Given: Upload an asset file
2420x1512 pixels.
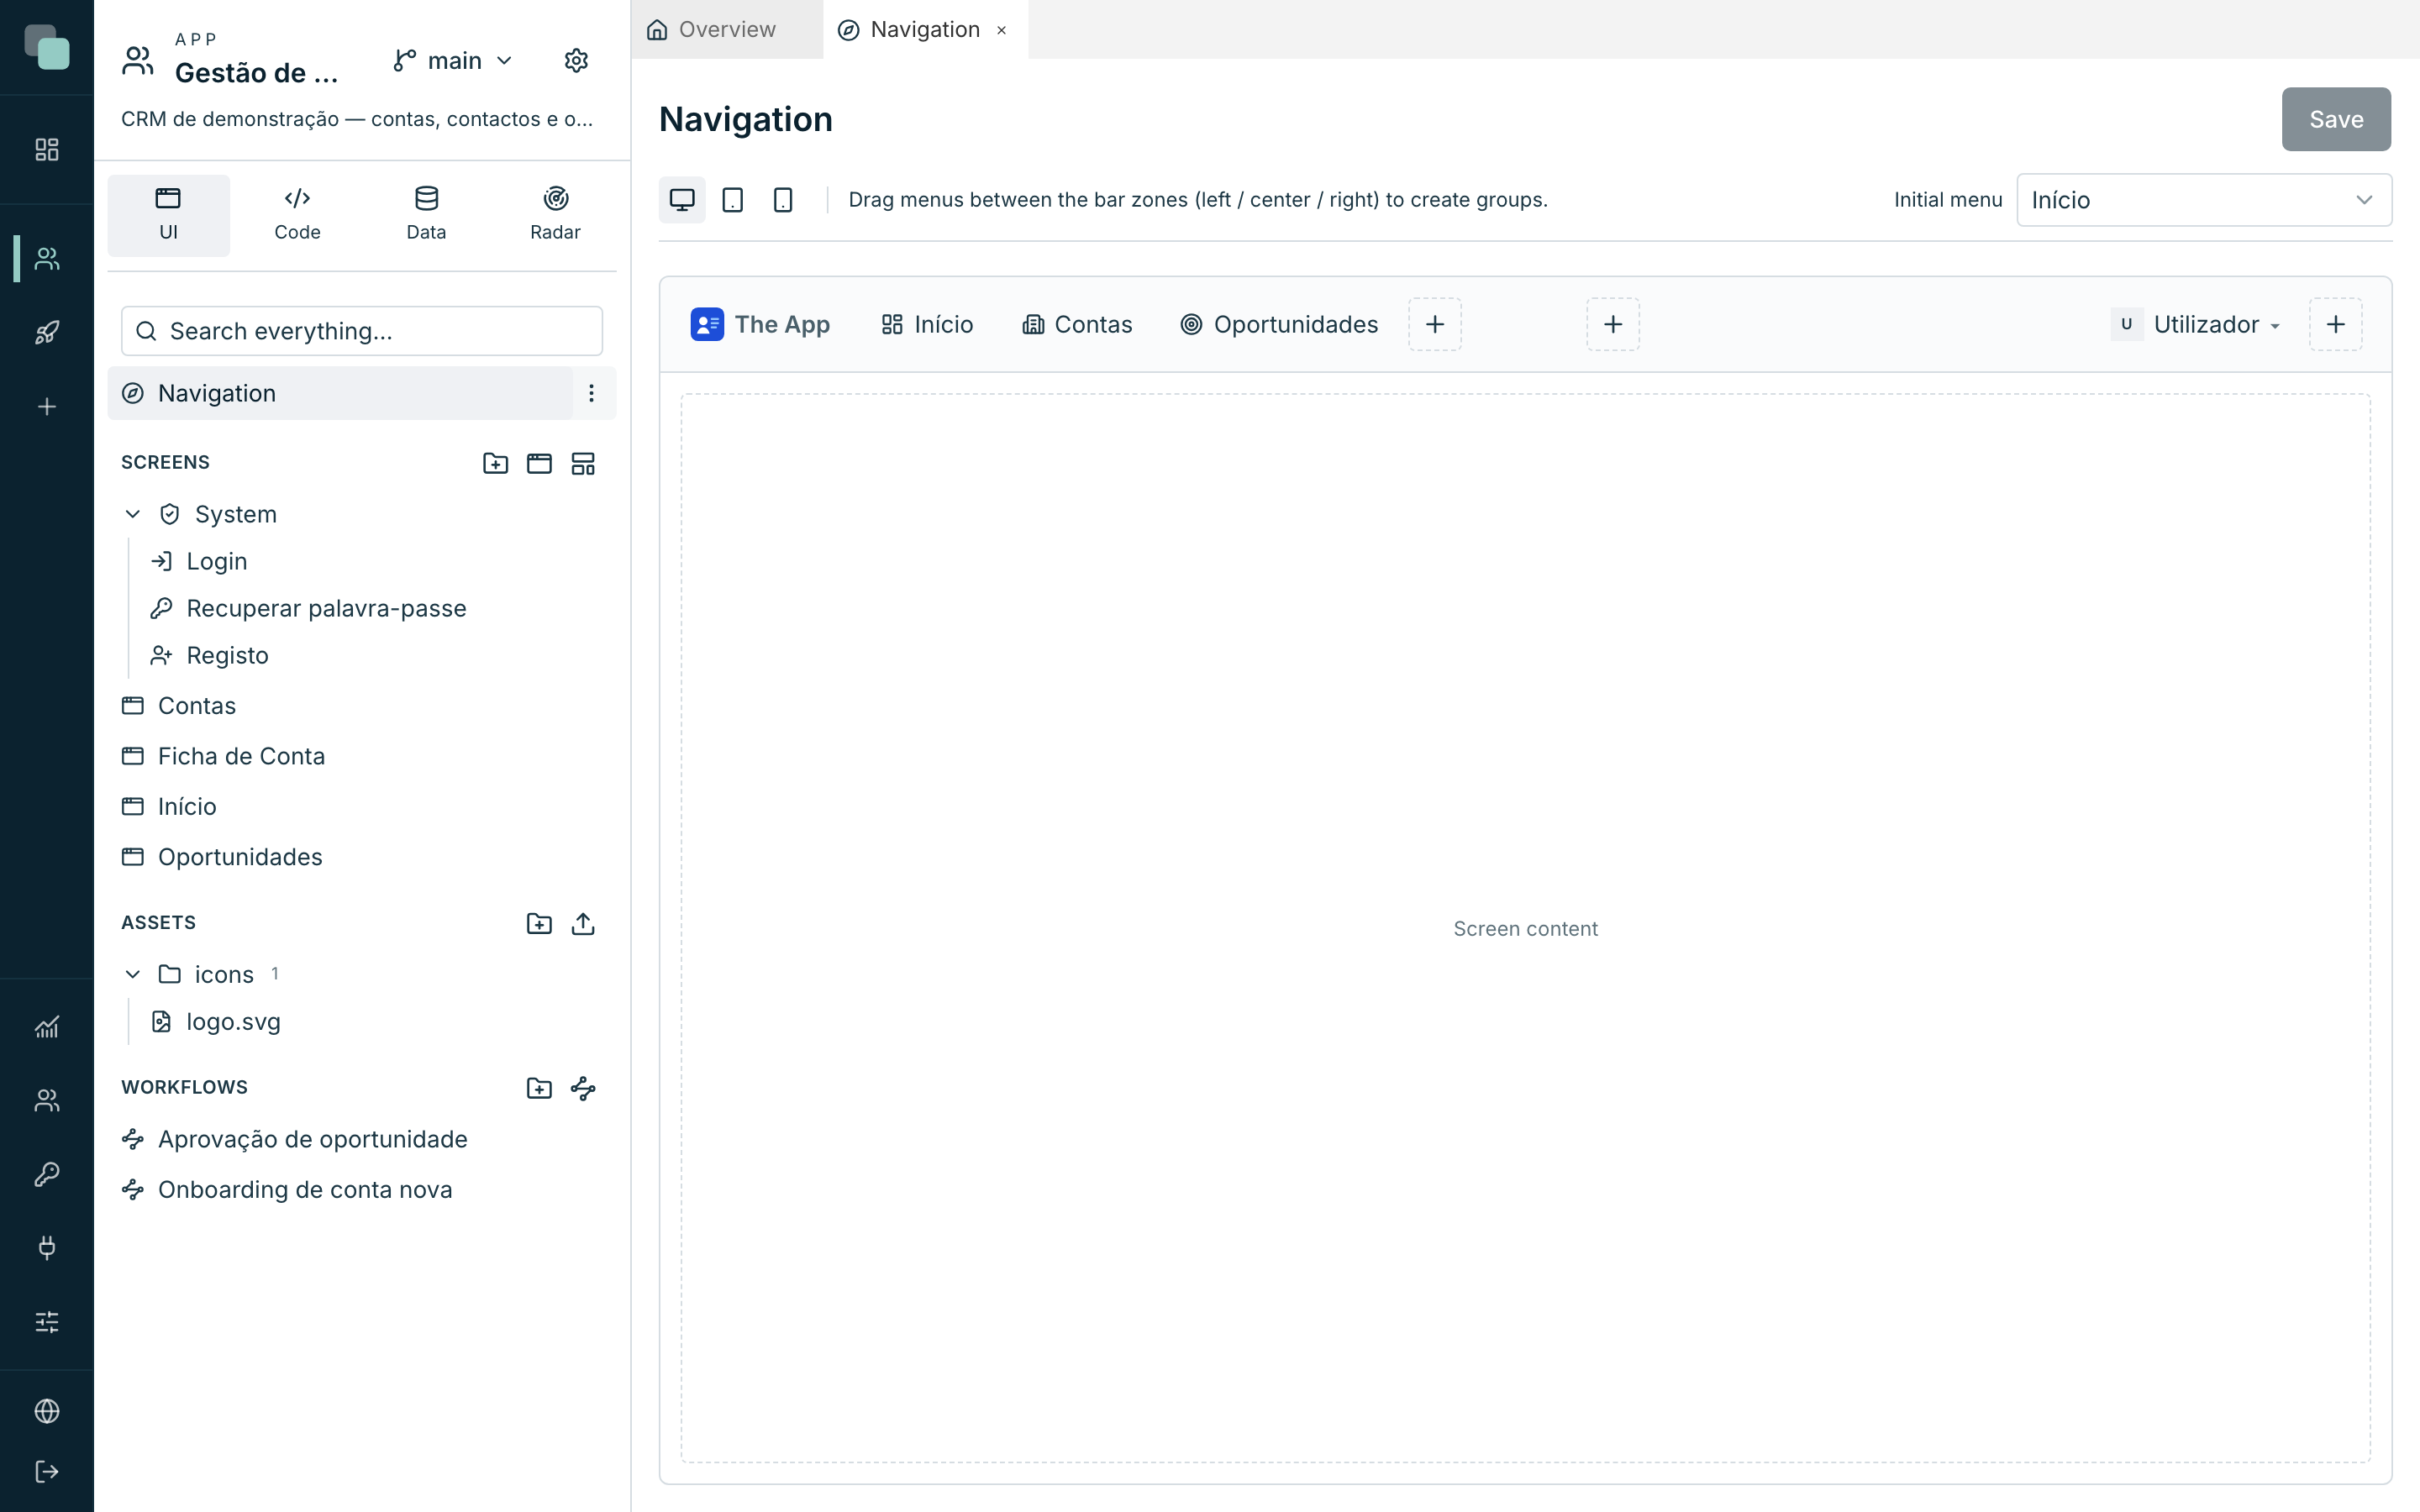Looking at the screenshot, I should click(x=583, y=923).
